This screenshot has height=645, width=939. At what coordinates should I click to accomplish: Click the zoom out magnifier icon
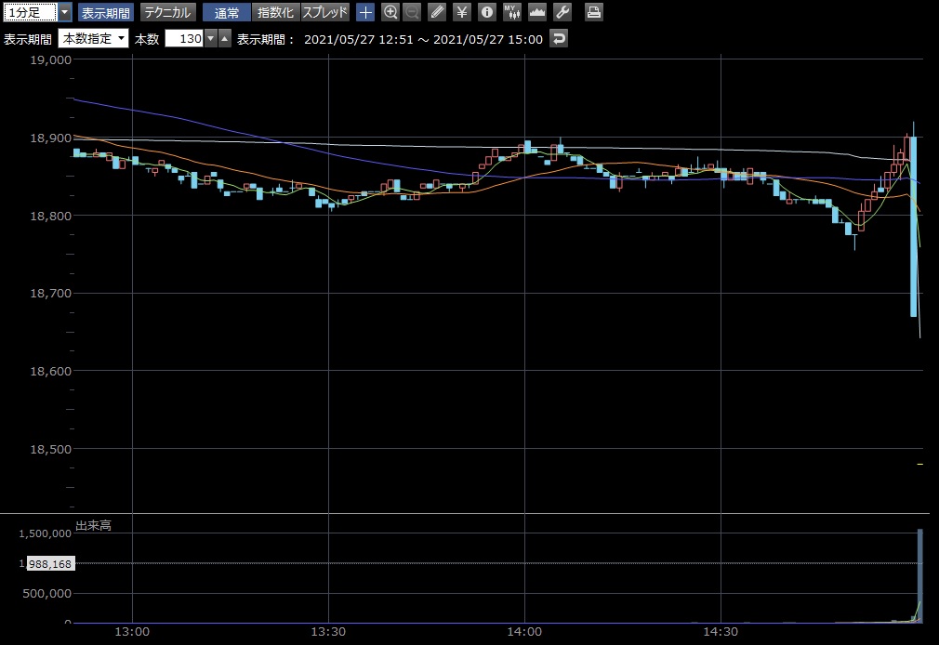pos(412,12)
